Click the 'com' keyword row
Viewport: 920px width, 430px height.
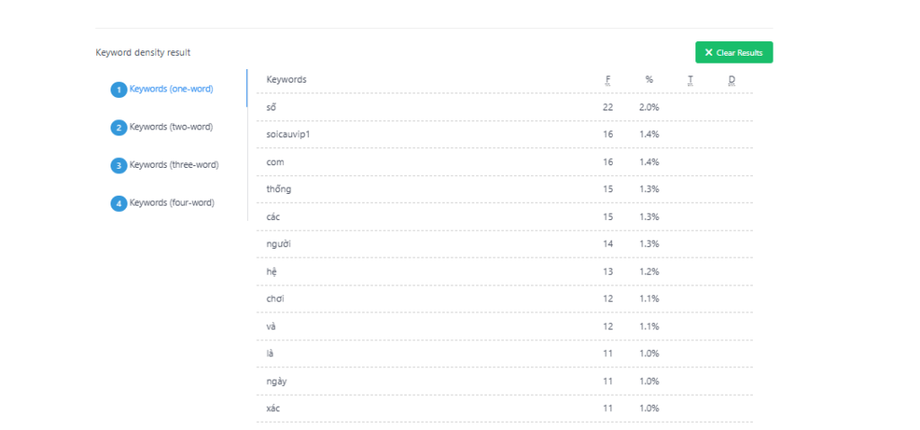(275, 162)
